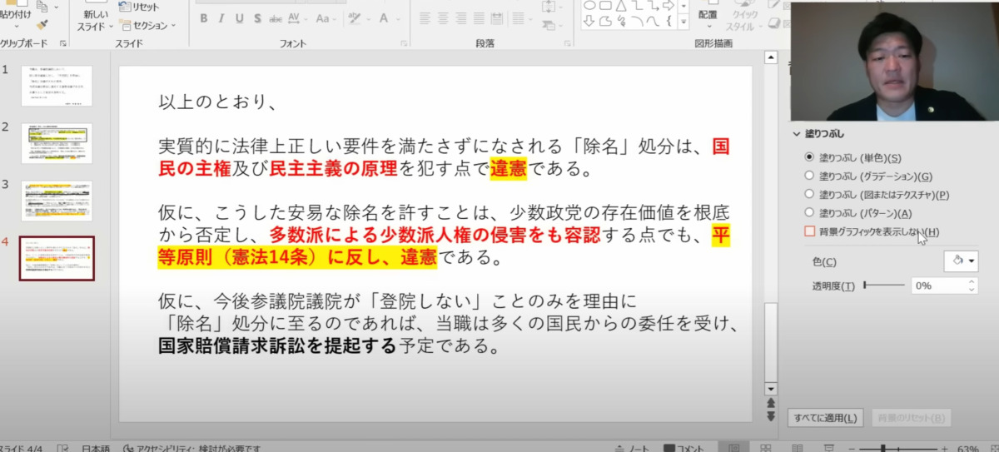The width and height of the screenshot is (999, 452).
Task: Open the fill color (色) dropdown
Action: click(961, 261)
